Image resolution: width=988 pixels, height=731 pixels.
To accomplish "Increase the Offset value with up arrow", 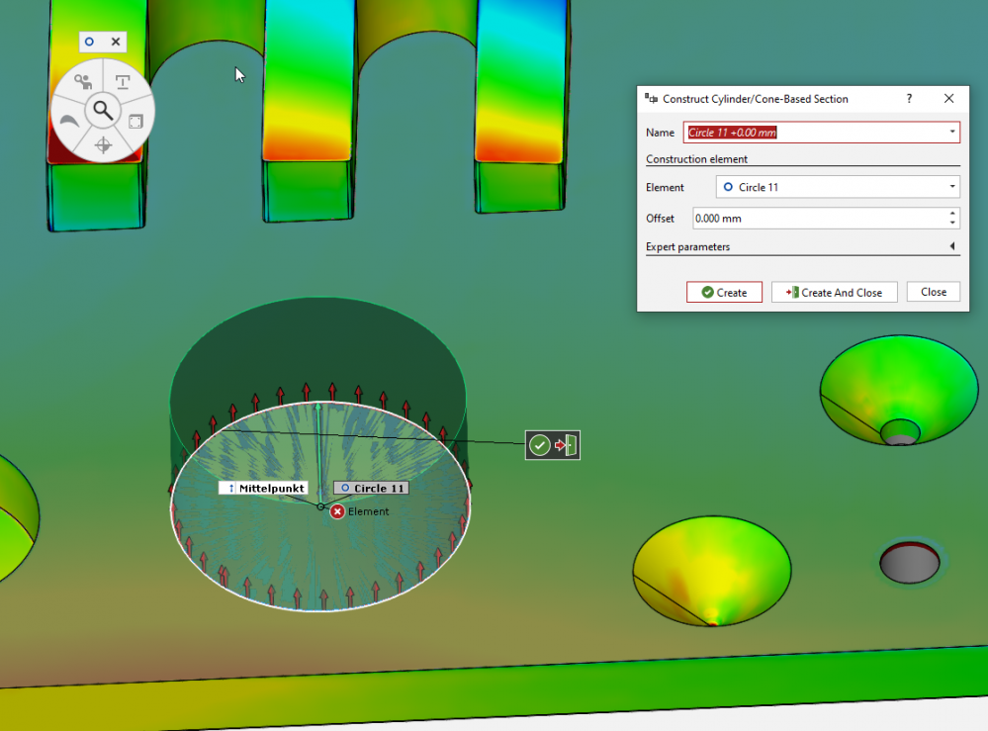I will click(x=952, y=213).
